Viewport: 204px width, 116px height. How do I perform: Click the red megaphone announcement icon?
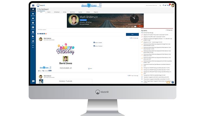point(46,34)
